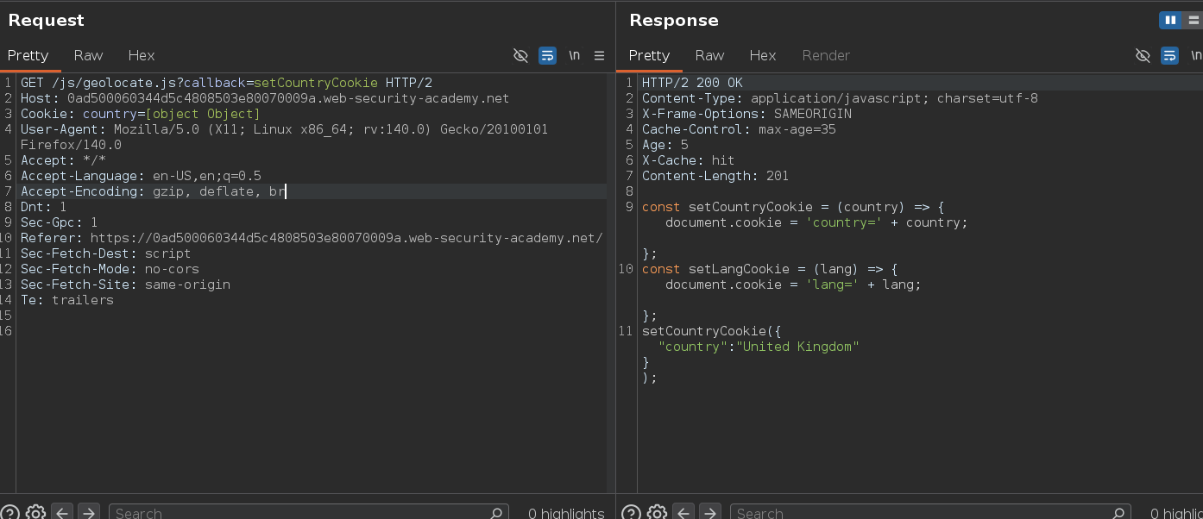Switch Response view to the Raw tab
Screen dimensions: 1203x519
point(709,55)
